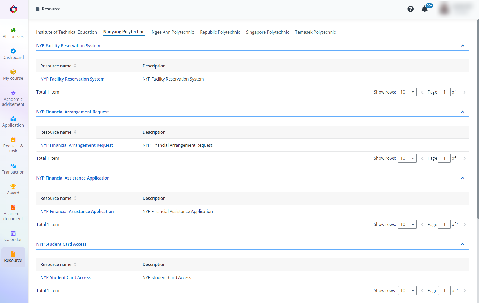Open the Calendar sidebar item

[x=13, y=236]
